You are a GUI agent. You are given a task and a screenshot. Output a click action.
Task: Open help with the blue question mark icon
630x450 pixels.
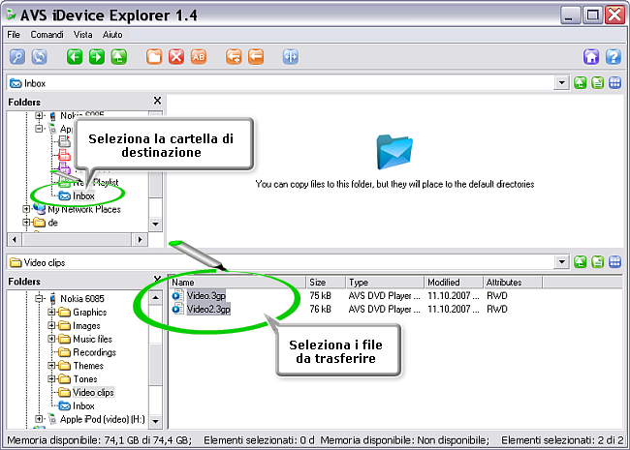[x=614, y=56]
